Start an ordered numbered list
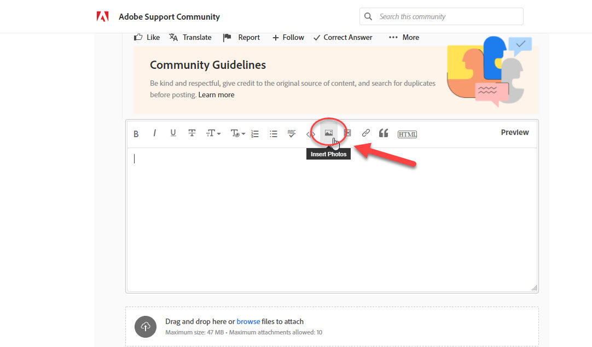 [x=255, y=133]
